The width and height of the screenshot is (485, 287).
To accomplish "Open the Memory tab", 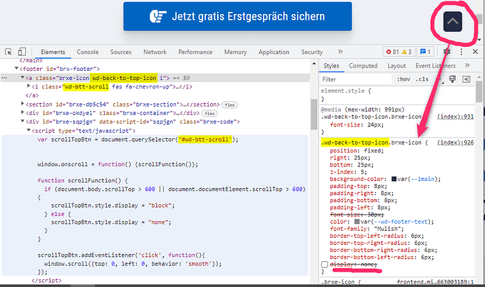I will coord(235,52).
